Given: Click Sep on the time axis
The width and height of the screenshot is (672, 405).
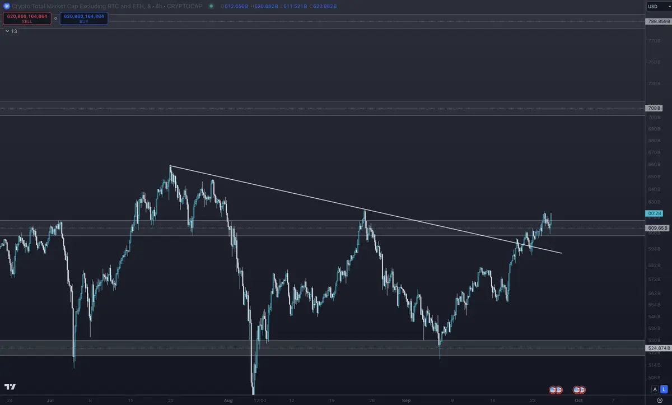Looking at the screenshot, I should coord(407,401).
